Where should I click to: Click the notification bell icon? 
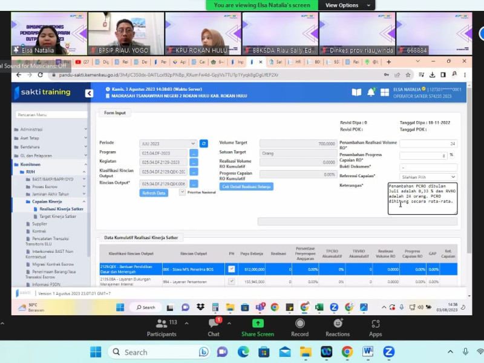(x=371, y=93)
